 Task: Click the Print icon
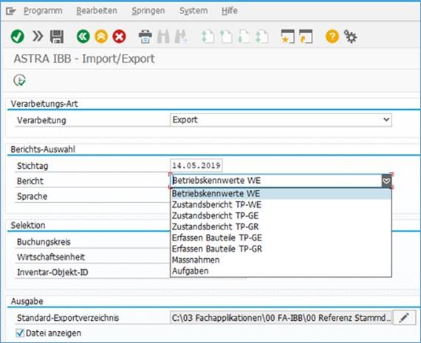[x=146, y=37]
